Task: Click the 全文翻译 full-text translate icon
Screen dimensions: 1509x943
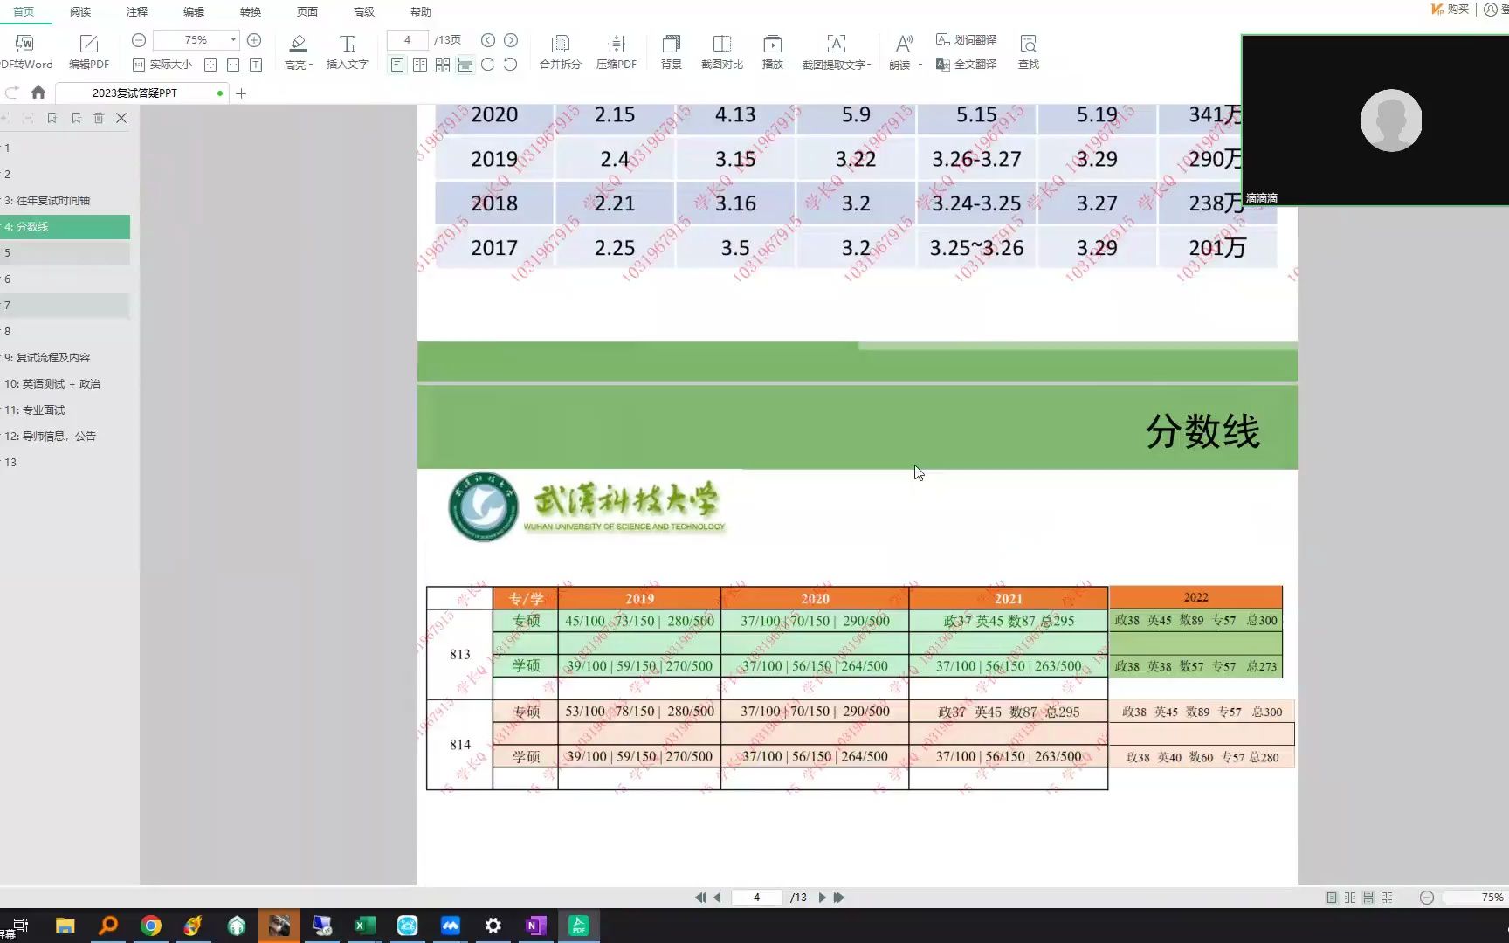Action: 966,63
